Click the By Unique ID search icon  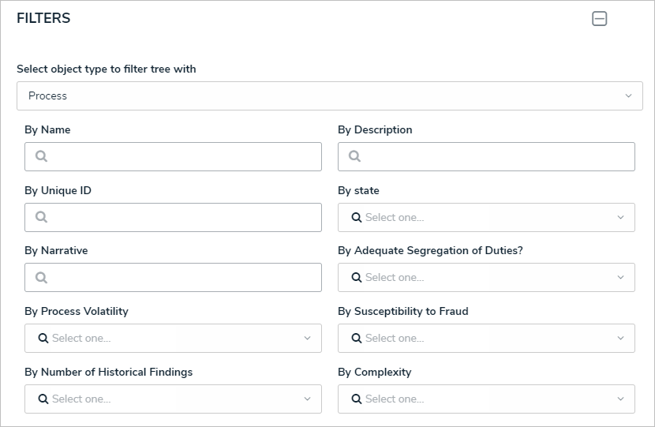click(x=42, y=217)
